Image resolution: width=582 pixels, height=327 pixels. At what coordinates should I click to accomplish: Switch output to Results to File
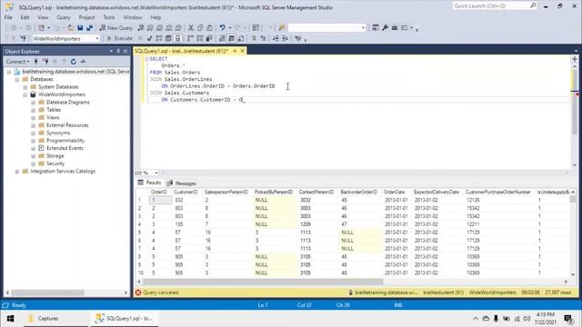241,38
